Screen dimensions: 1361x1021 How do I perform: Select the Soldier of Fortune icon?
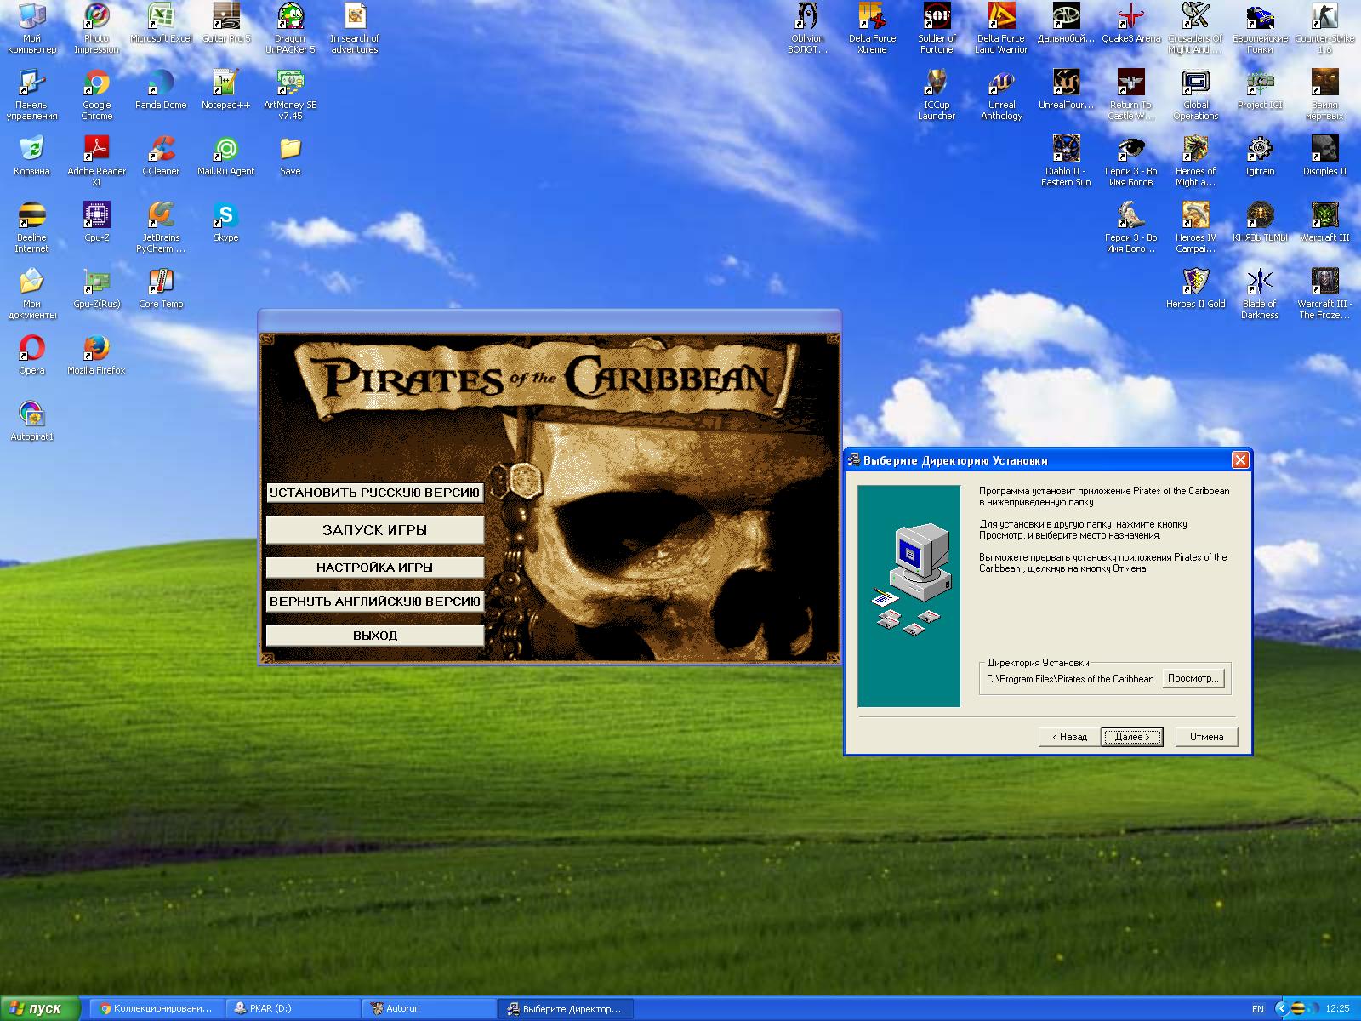pos(937,28)
